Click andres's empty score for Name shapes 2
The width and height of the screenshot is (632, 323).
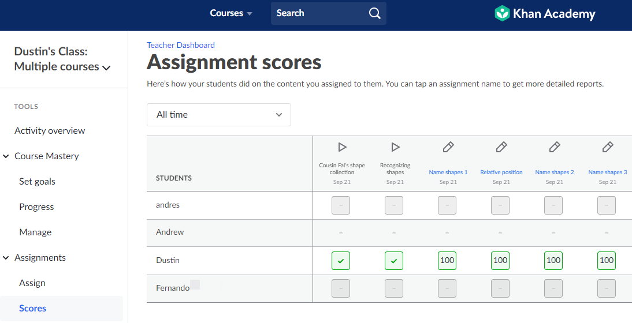point(553,205)
